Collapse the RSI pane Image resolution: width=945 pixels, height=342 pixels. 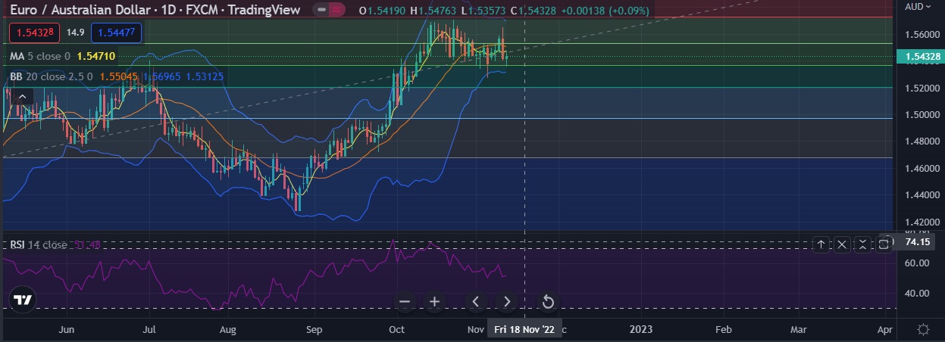pyautogui.click(x=863, y=244)
